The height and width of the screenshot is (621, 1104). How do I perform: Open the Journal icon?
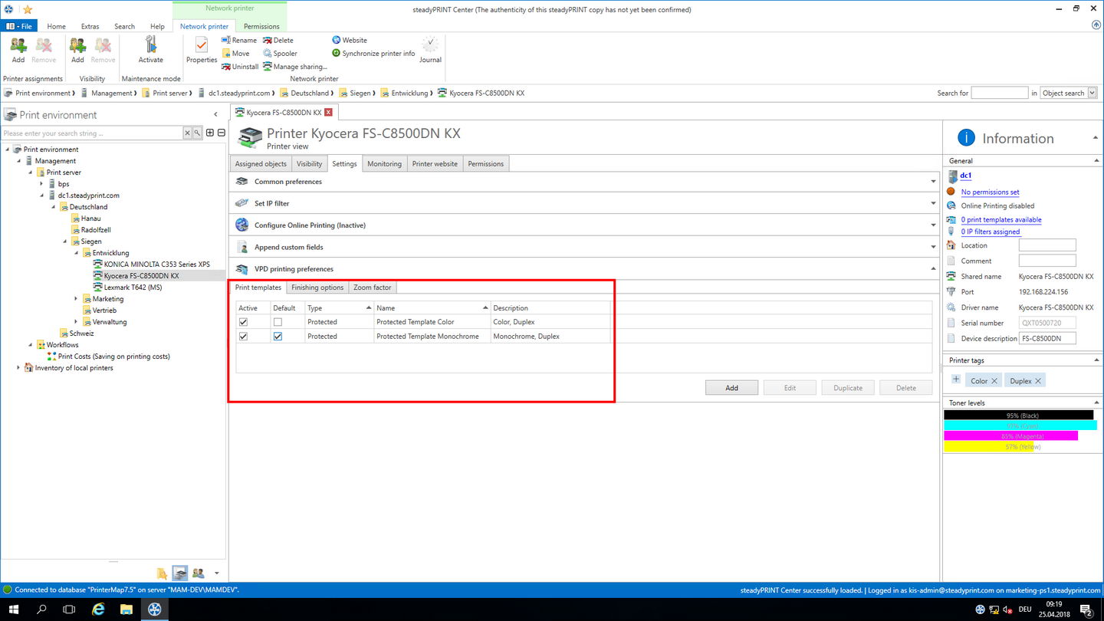tap(430, 51)
